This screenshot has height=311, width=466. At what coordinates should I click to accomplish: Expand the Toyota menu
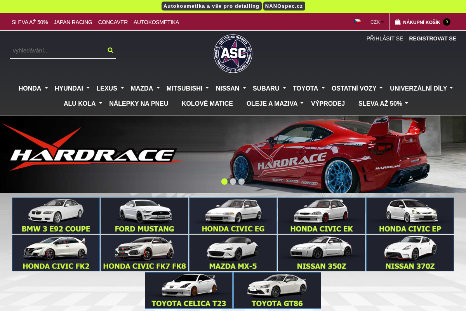(x=309, y=88)
